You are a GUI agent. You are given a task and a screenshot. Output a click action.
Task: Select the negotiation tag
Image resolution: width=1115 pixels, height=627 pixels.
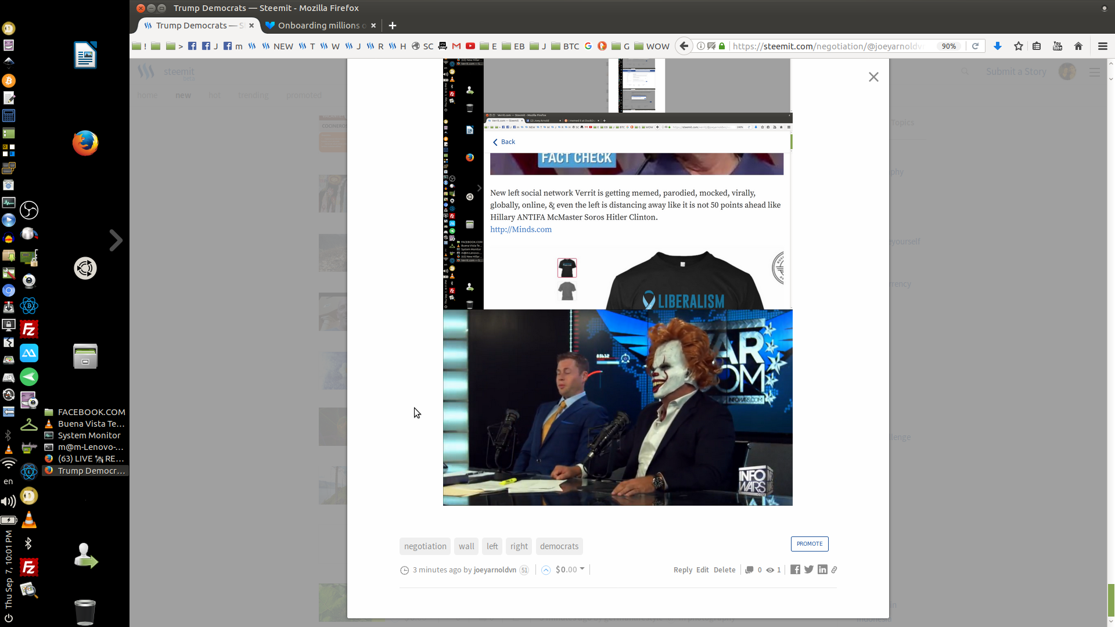(x=425, y=546)
